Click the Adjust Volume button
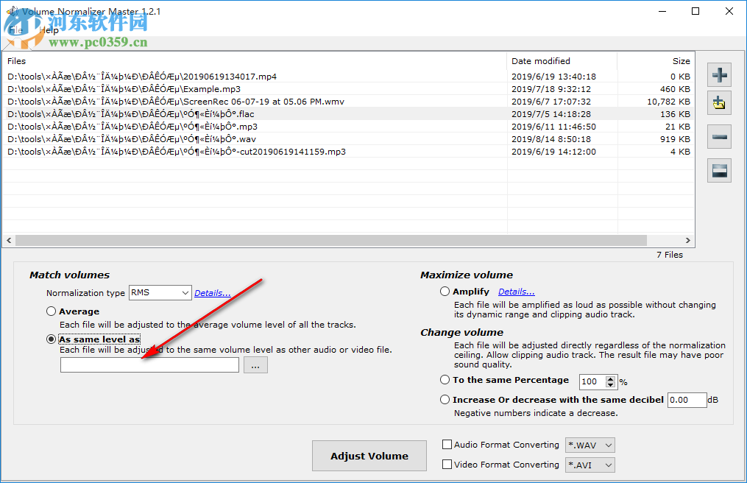This screenshot has height=483, width=747. (369, 455)
